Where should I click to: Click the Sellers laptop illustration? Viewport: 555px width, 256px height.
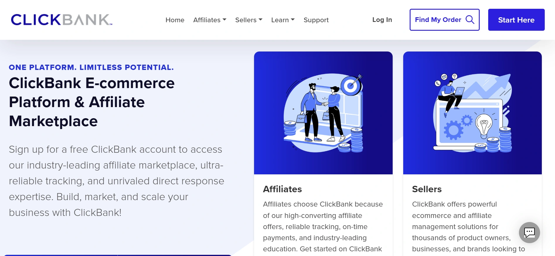[472, 113]
